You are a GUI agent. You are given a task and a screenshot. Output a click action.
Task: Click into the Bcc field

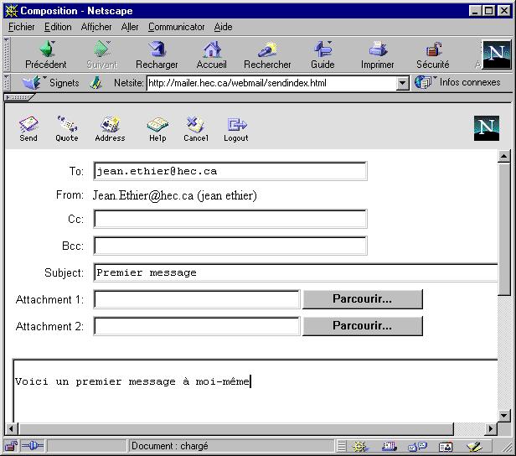point(230,246)
